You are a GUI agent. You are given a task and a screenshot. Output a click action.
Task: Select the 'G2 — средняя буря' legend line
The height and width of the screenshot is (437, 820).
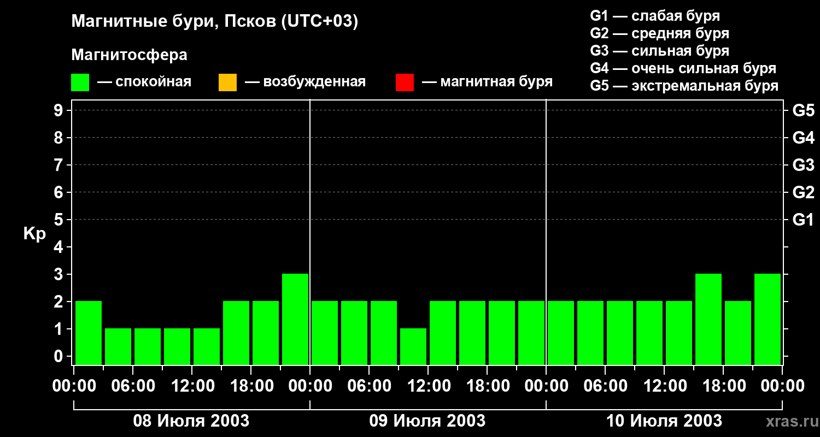coord(660,33)
